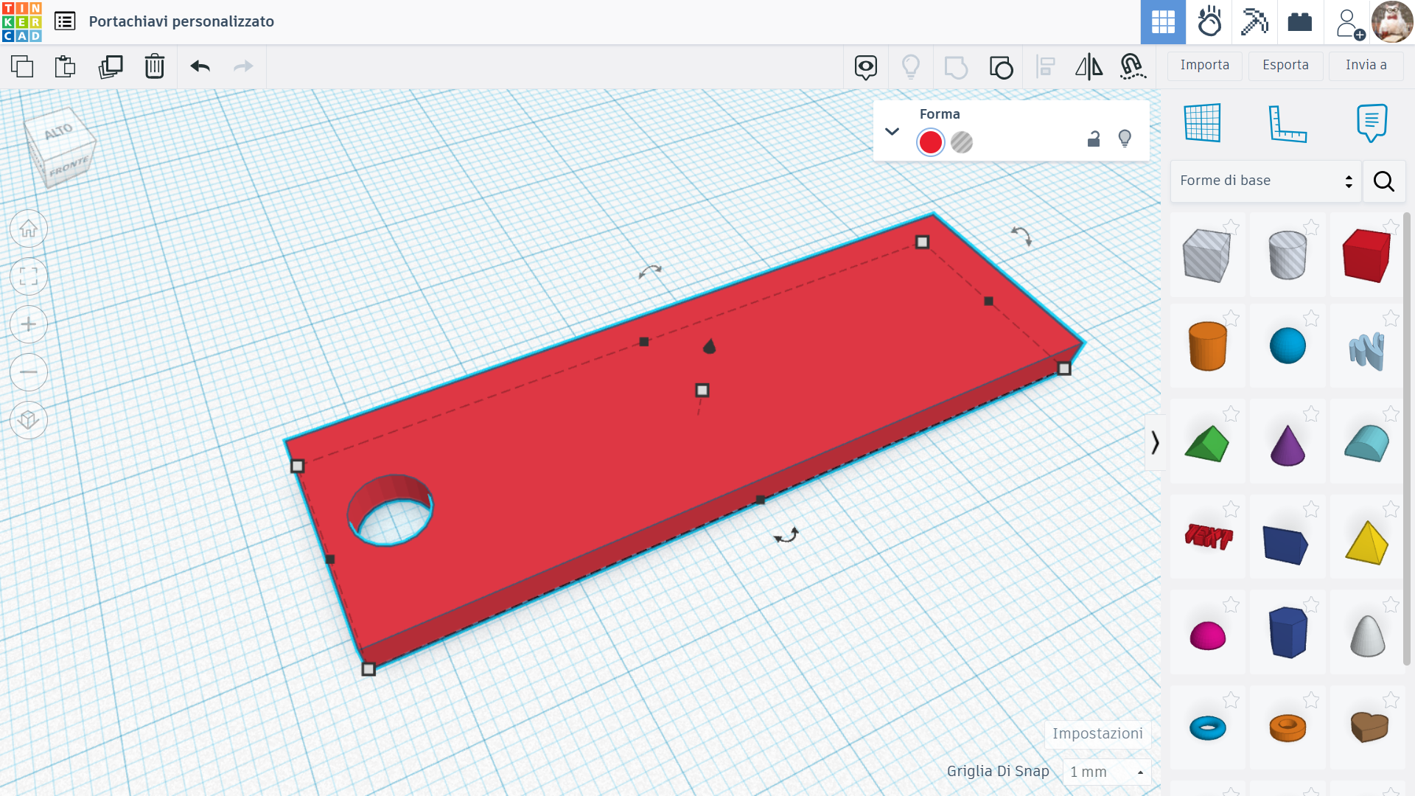Click the Copy tool icon
Screen dimensions: 1415x796
(22, 66)
